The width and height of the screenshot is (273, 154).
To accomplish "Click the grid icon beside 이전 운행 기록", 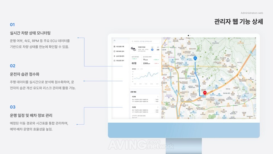I will (114, 46).
